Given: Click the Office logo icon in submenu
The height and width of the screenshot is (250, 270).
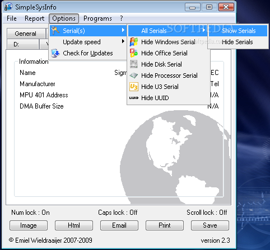Looking at the screenshot, I should click(134, 53).
